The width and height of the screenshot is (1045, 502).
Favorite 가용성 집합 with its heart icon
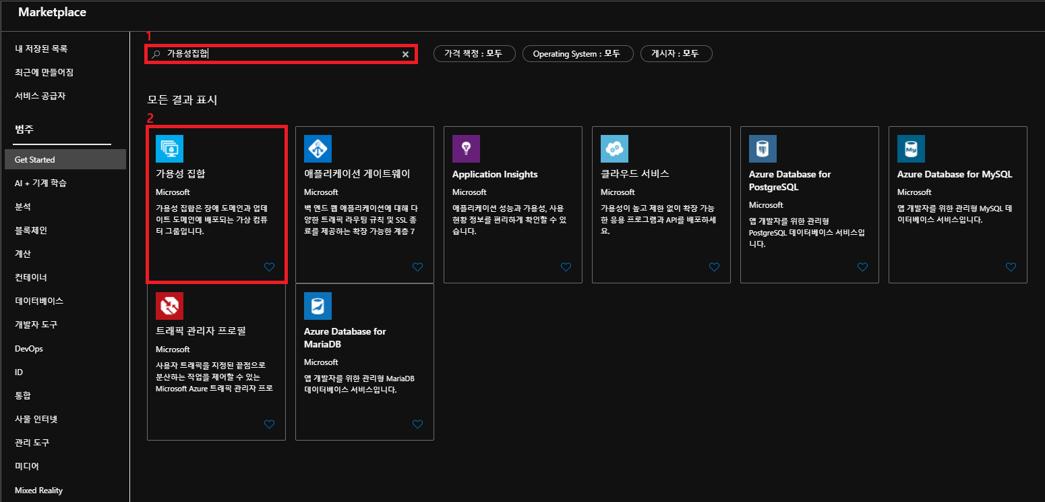pyautogui.click(x=269, y=267)
